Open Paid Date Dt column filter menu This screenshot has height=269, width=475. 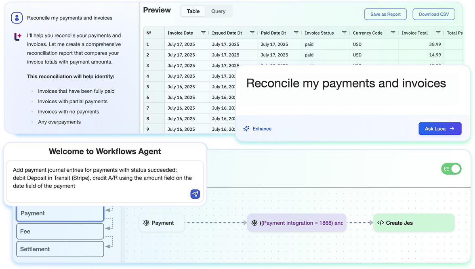[296, 33]
